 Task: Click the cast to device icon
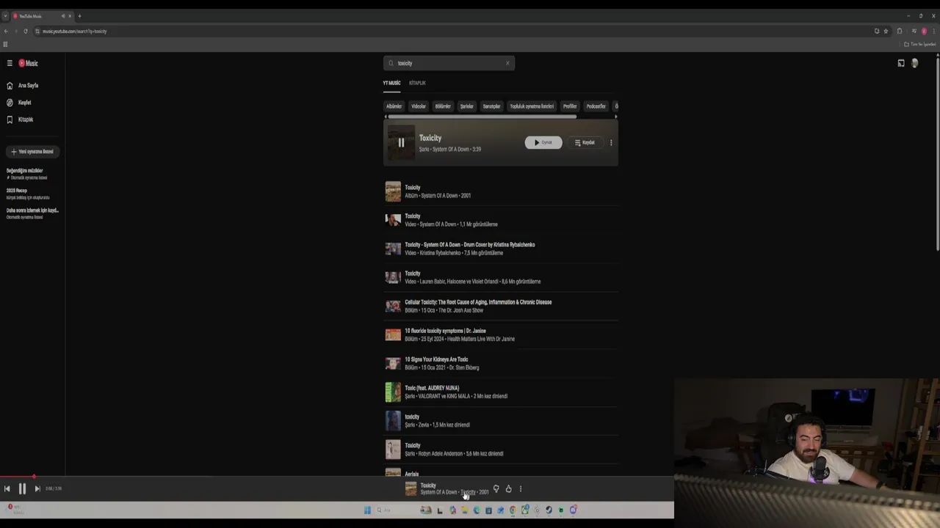tap(901, 63)
